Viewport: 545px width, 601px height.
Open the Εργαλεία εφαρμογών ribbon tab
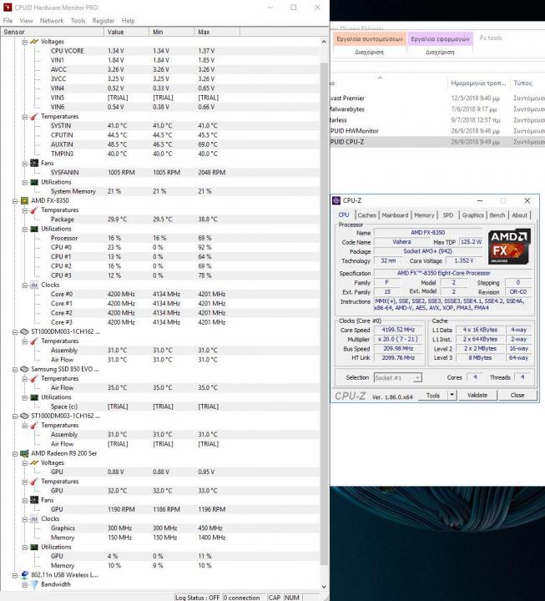(440, 39)
